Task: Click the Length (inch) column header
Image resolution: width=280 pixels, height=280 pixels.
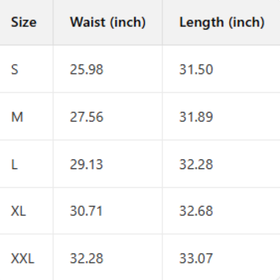Action: [222, 22]
